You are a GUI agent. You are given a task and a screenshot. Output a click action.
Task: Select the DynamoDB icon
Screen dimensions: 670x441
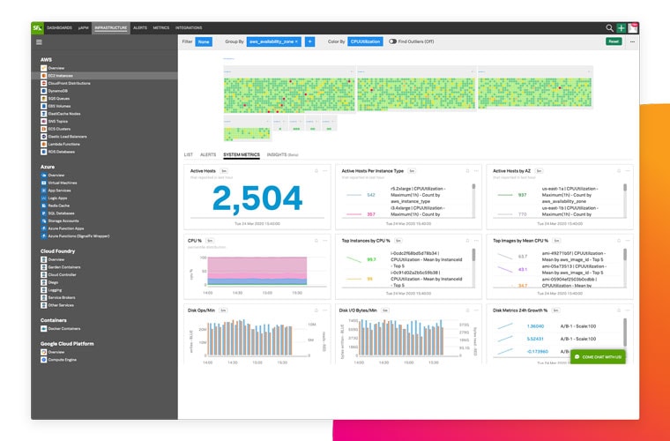click(43, 91)
